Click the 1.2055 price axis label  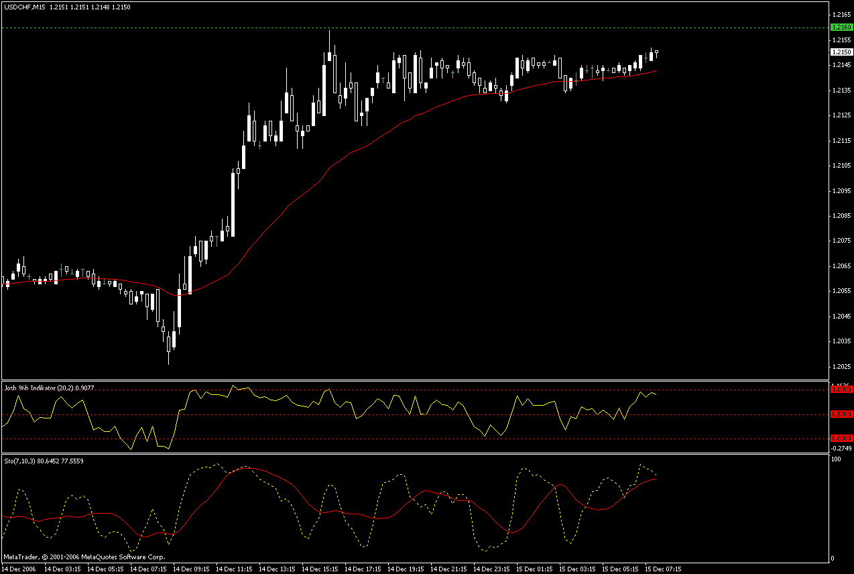click(x=842, y=291)
